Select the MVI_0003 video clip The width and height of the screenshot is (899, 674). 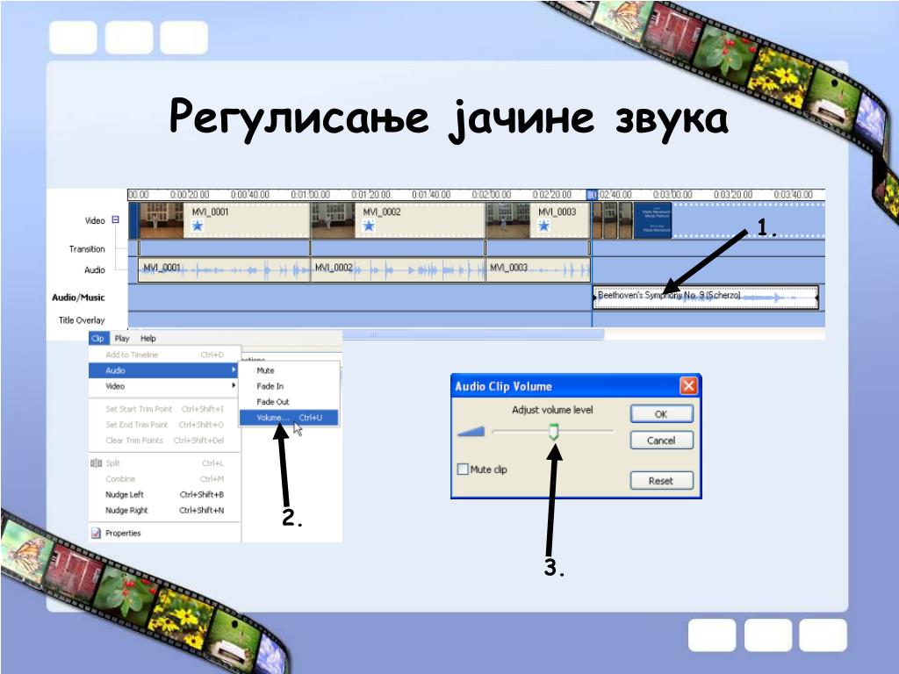pos(538,220)
